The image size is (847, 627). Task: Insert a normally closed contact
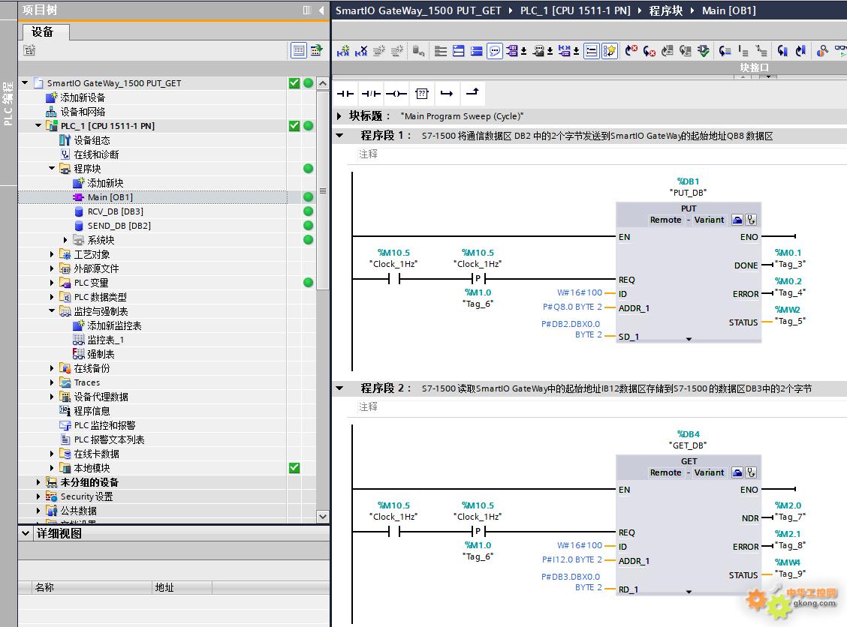pos(371,94)
